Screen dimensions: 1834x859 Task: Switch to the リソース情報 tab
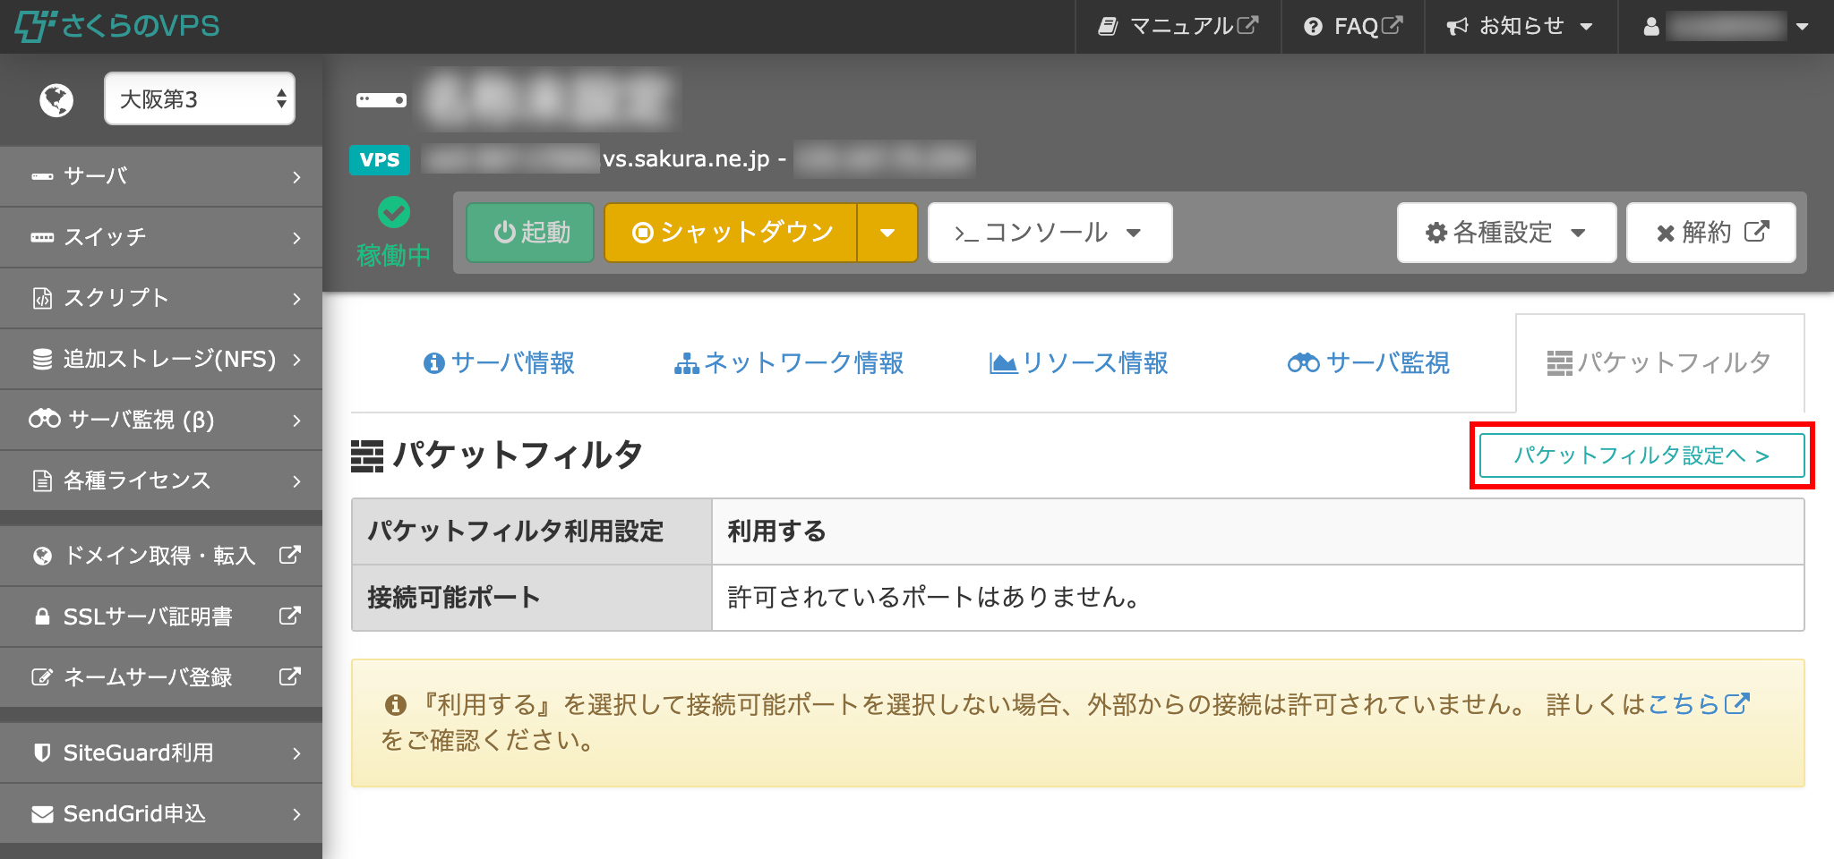(1078, 362)
